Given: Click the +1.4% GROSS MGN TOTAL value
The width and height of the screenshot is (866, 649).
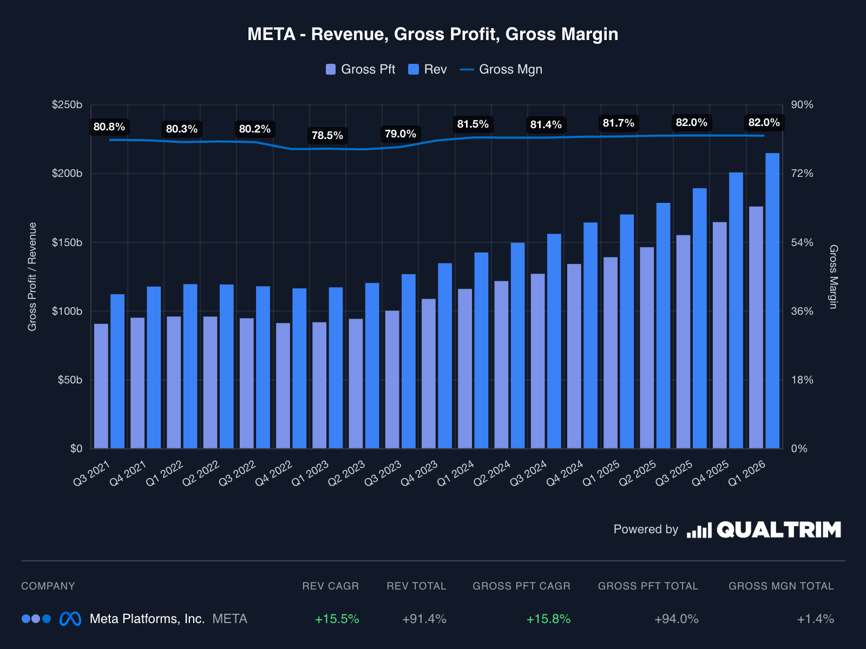Looking at the screenshot, I should pos(815,619).
